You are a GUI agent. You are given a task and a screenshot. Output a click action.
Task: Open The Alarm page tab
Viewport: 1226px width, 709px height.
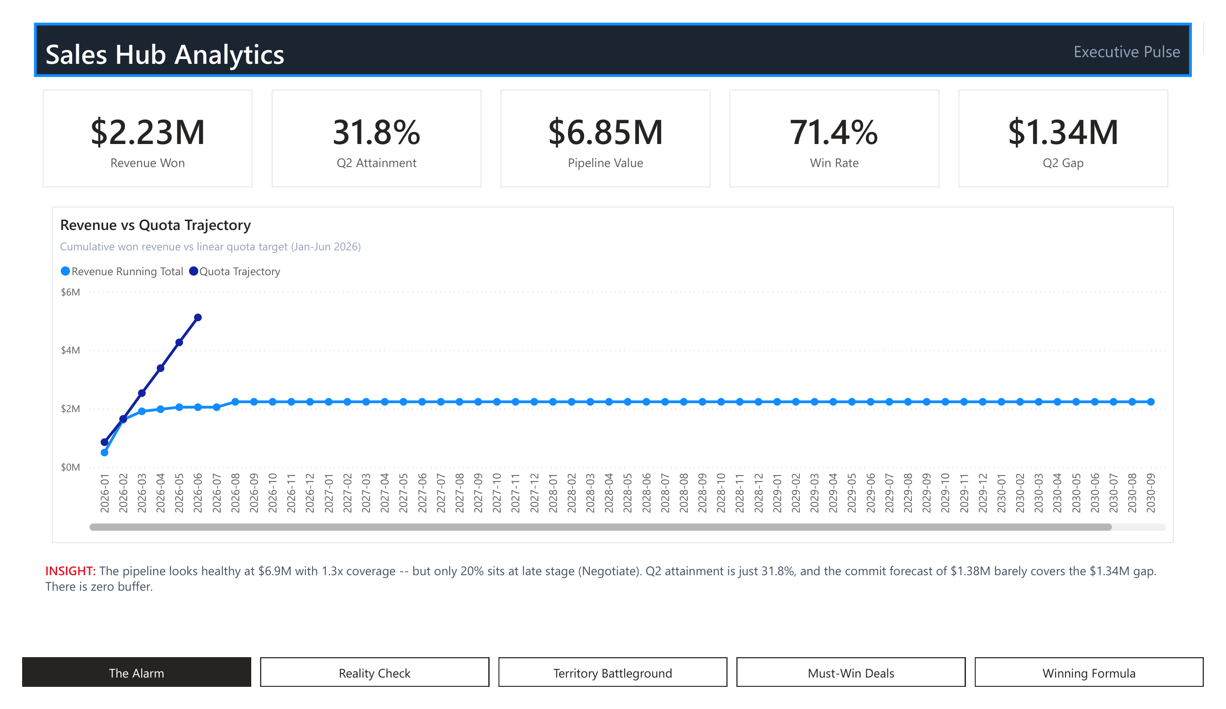coord(136,673)
